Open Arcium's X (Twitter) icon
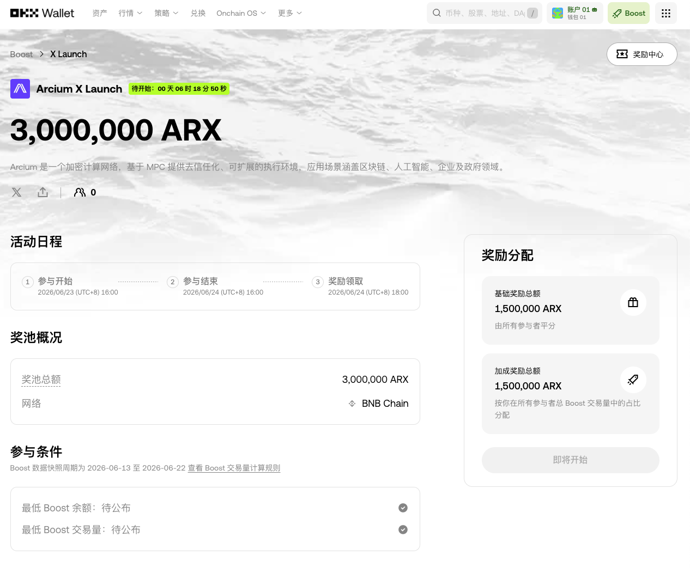 [17, 192]
